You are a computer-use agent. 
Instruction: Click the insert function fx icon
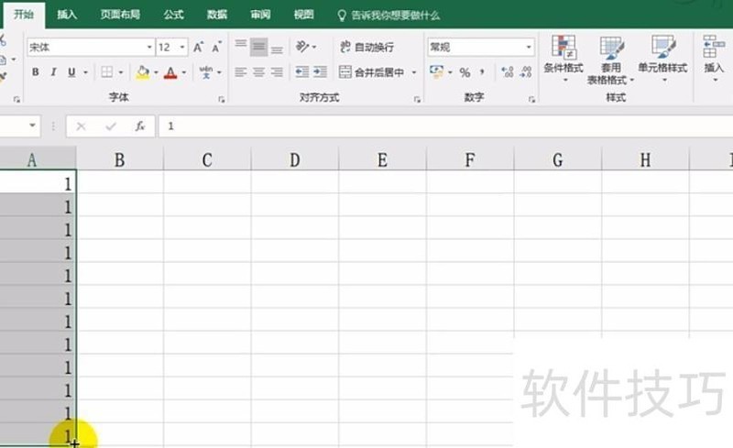pyautogui.click(x=140, y=126)
